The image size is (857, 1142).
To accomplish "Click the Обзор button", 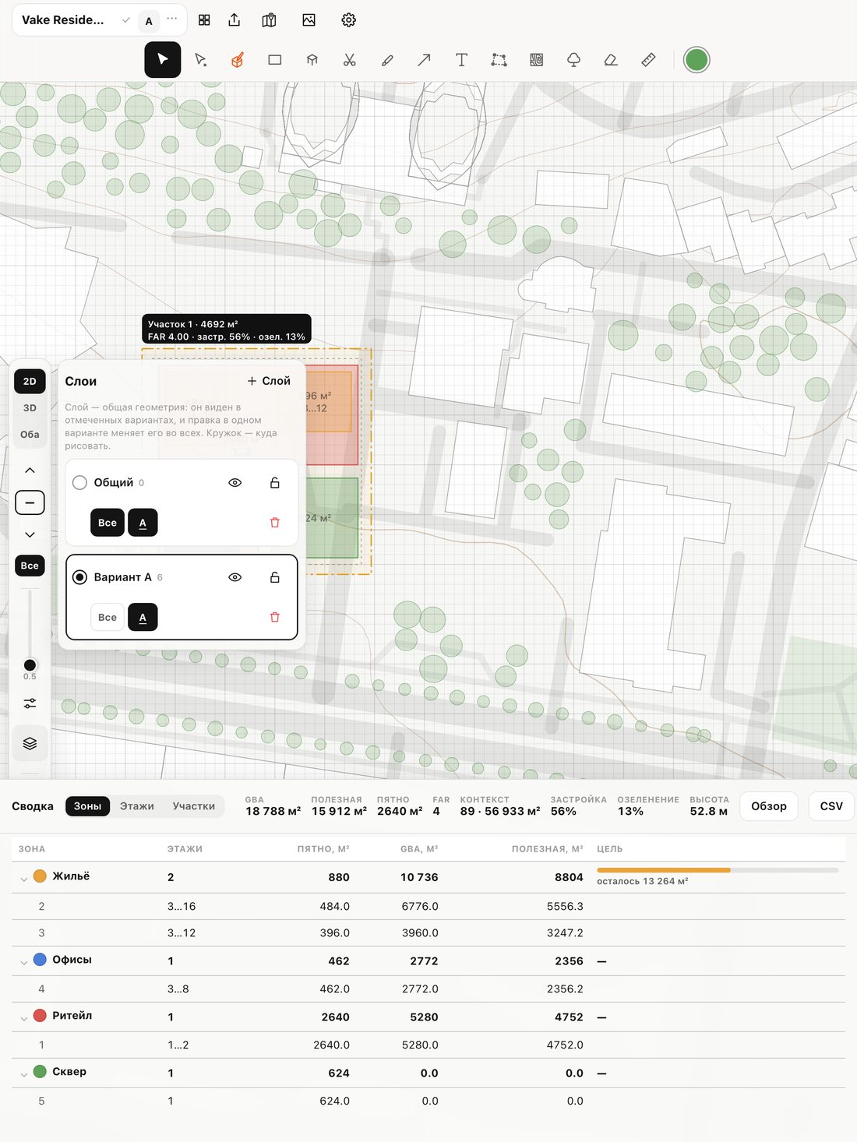I will pos(769,806).
